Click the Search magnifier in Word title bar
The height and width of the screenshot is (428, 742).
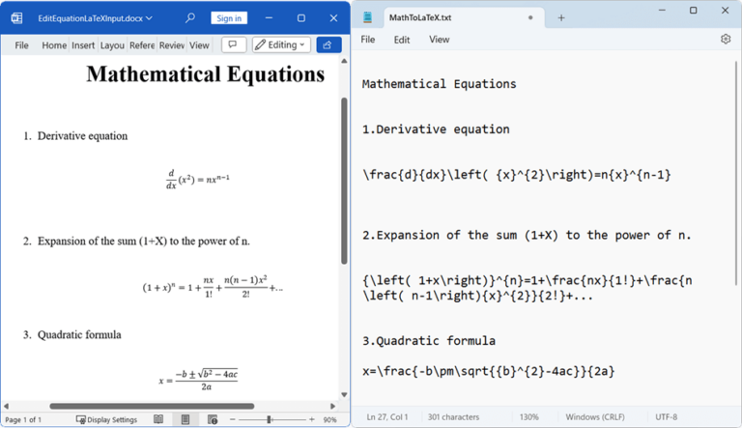pyautogui.click(x=189, y=17)
